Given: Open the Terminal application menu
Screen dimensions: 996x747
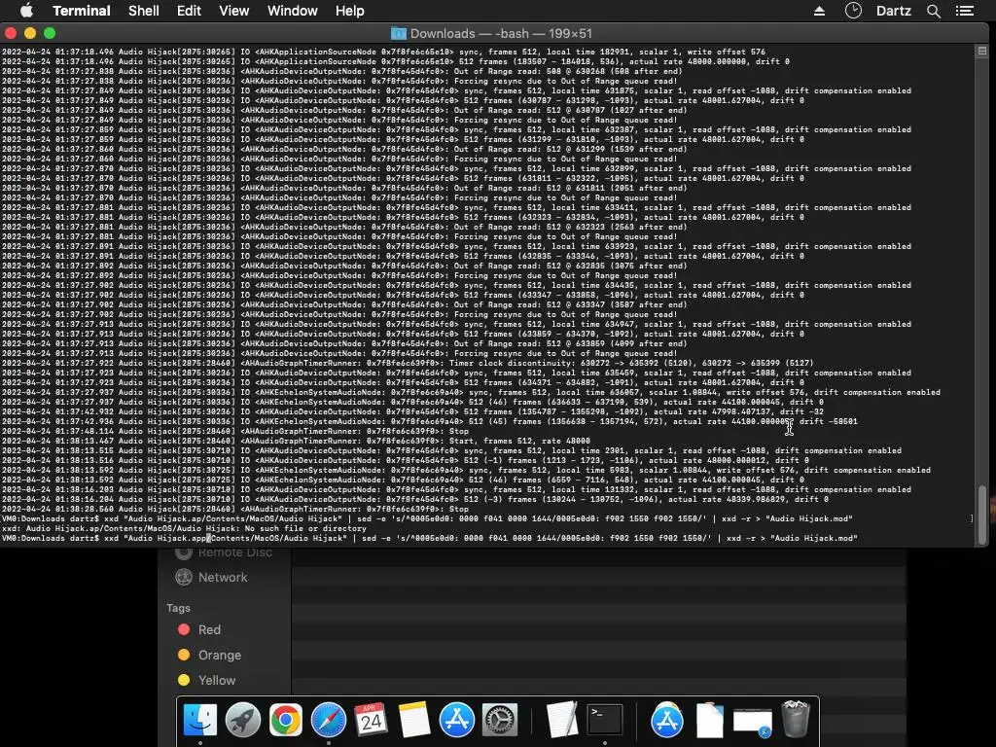Looking at the screenshot, I should [x=82, y=11].
